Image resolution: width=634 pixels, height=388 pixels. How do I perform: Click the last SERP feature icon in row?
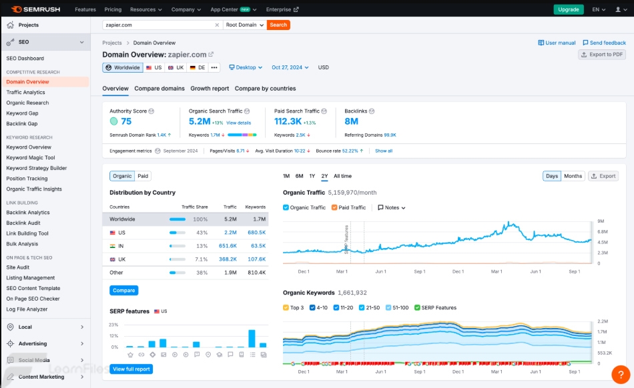pyautogui.click(x=264, y=355)
